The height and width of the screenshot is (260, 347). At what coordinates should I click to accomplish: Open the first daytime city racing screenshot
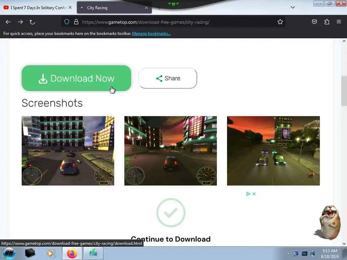coord(68,151)
